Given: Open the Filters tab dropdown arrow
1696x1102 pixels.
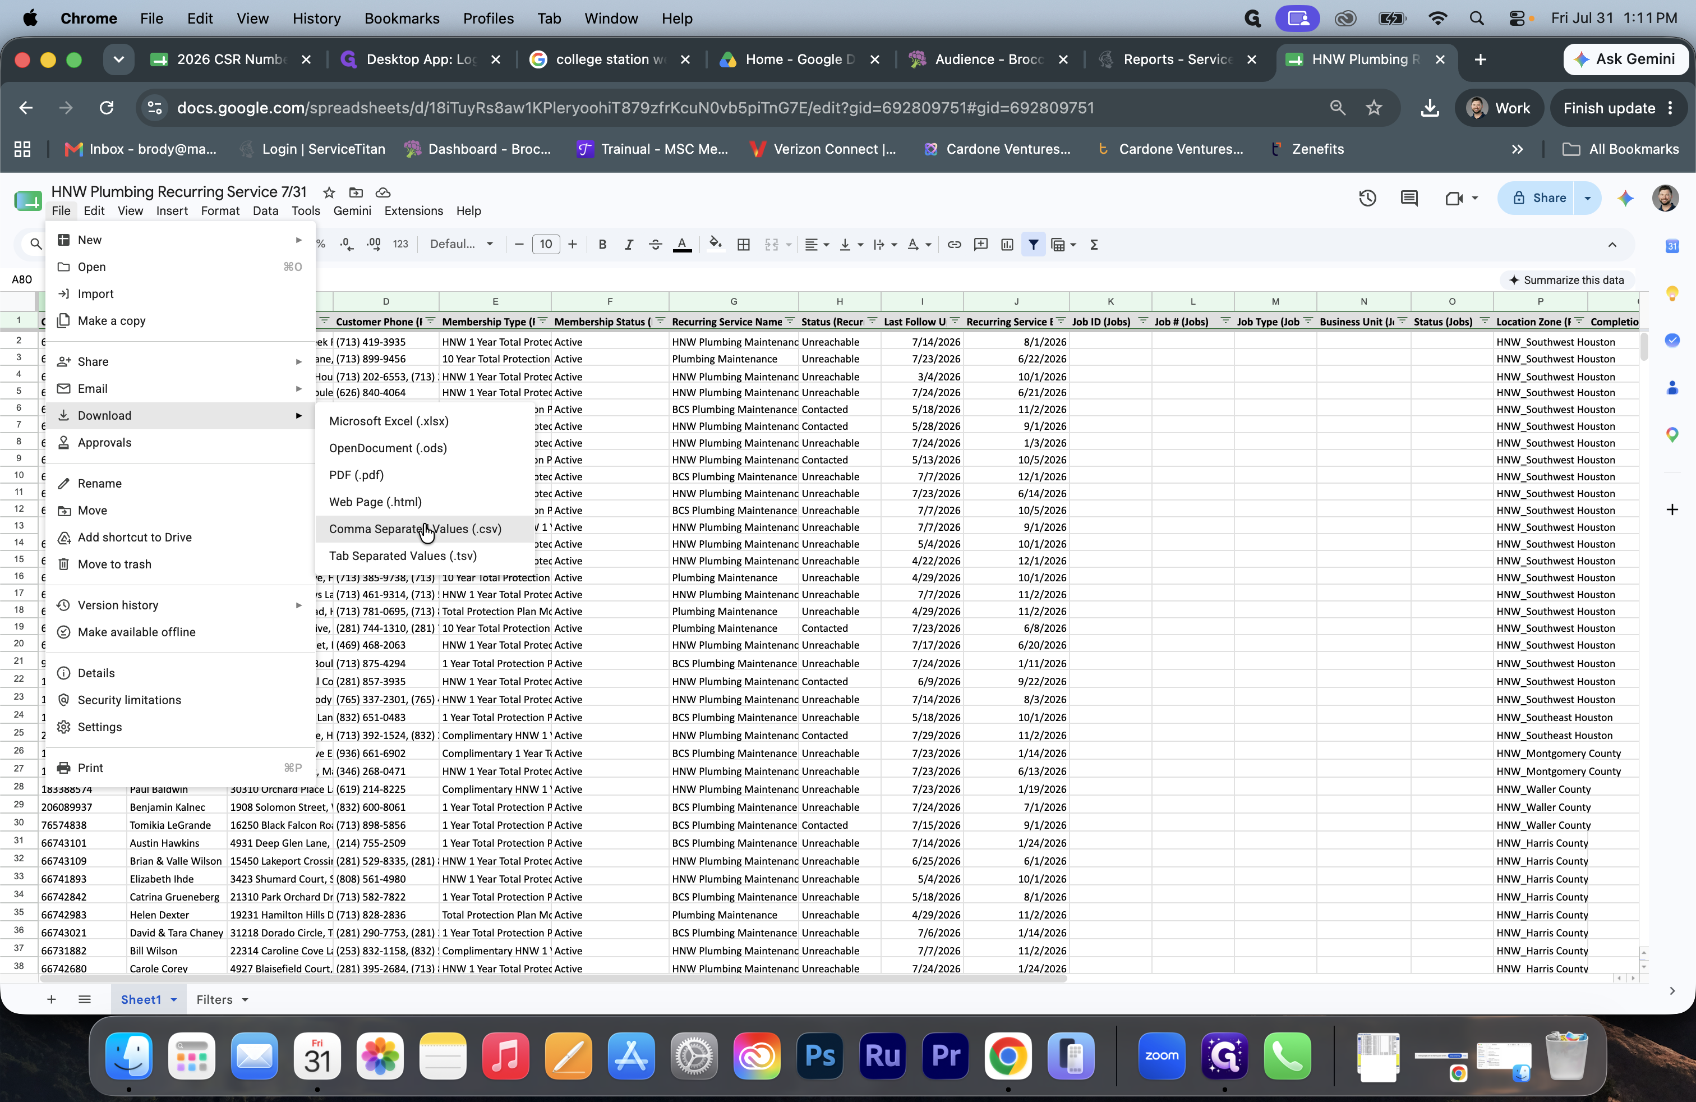Looking at the screenshot, I should point(245,999).
